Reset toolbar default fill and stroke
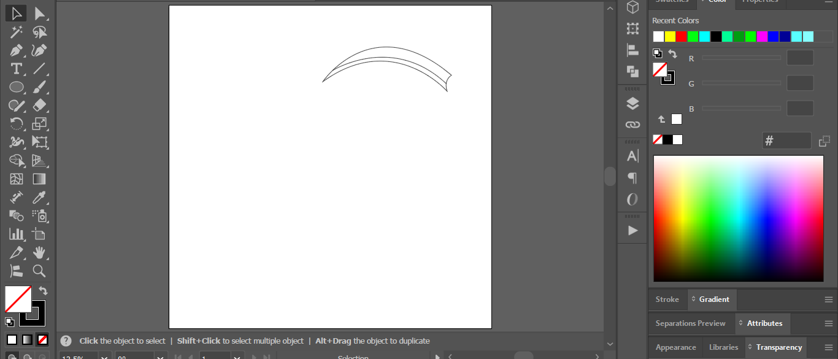Image resolution: width=838 pixels, height=359 pixels. 10,322
